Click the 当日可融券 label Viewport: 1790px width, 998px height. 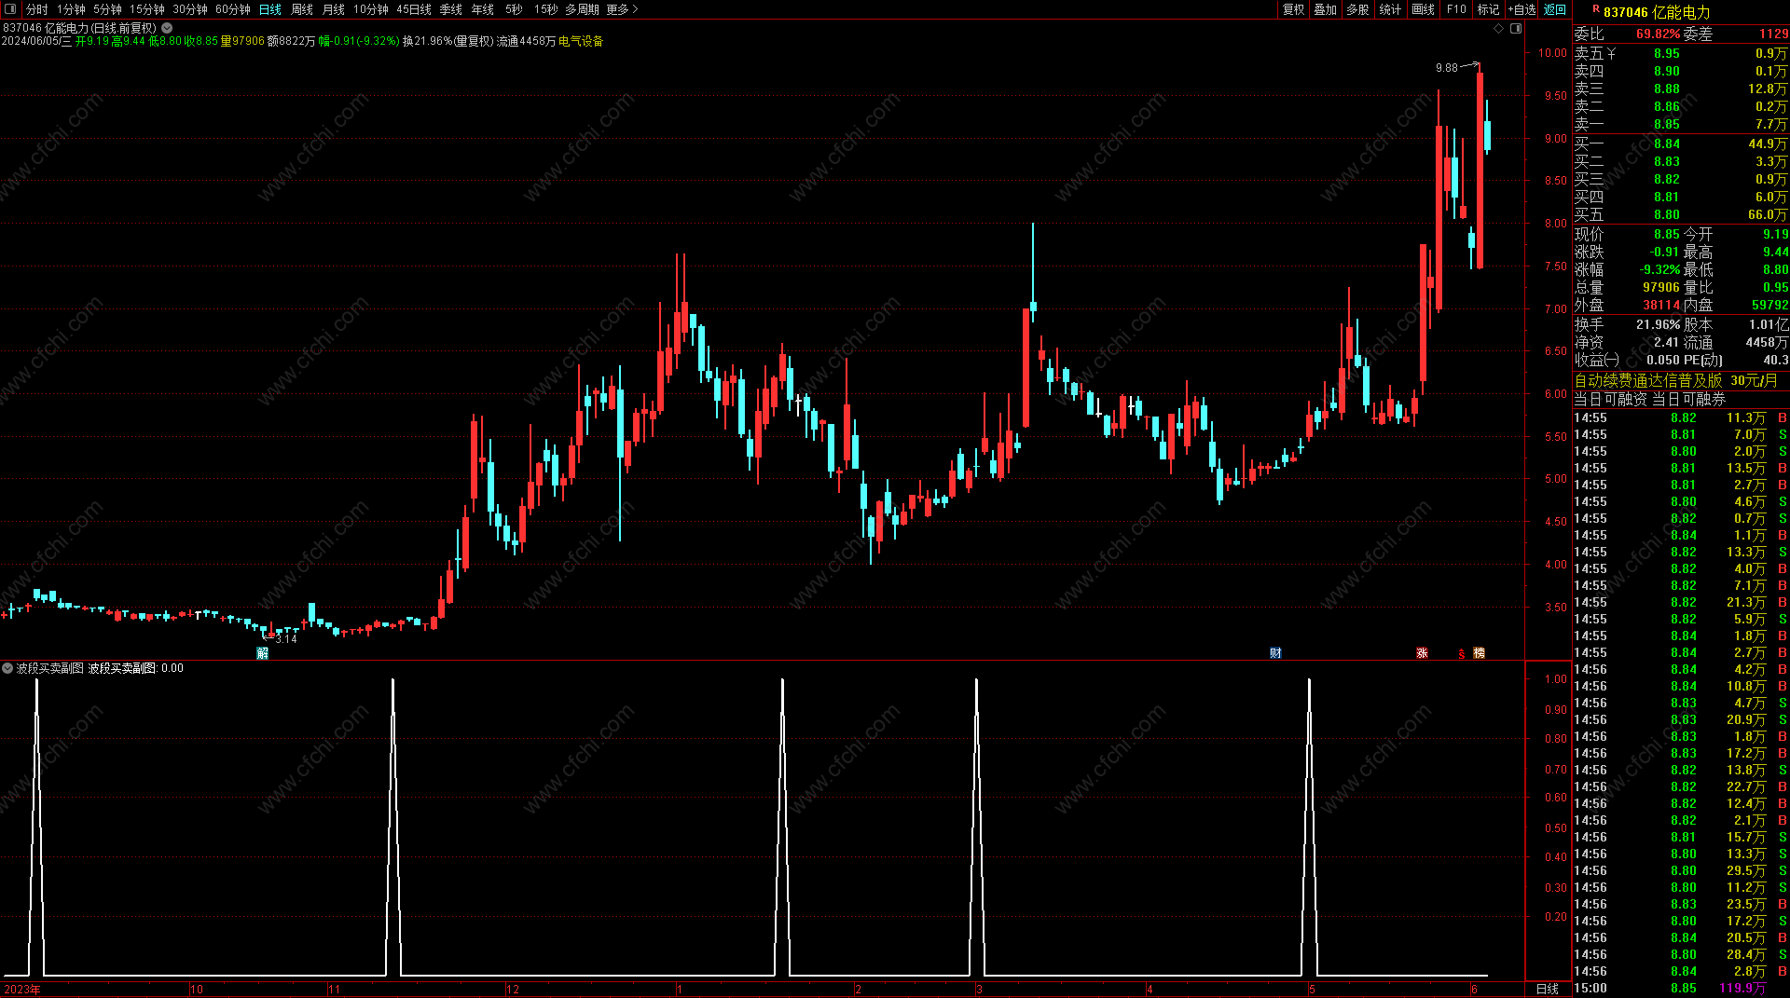click(x=1689, y=399)
